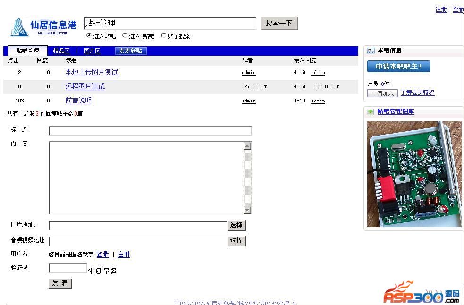Screen dimensions: 464x305
Task: Click the 本吧信息 panel icon
Action: [371, 51]
